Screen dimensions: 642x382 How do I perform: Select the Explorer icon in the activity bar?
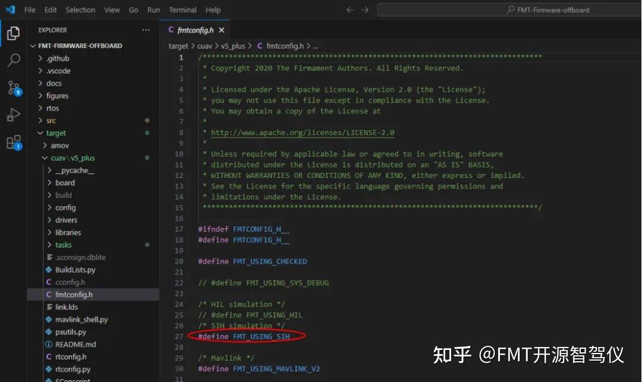[x=14, y=34]
